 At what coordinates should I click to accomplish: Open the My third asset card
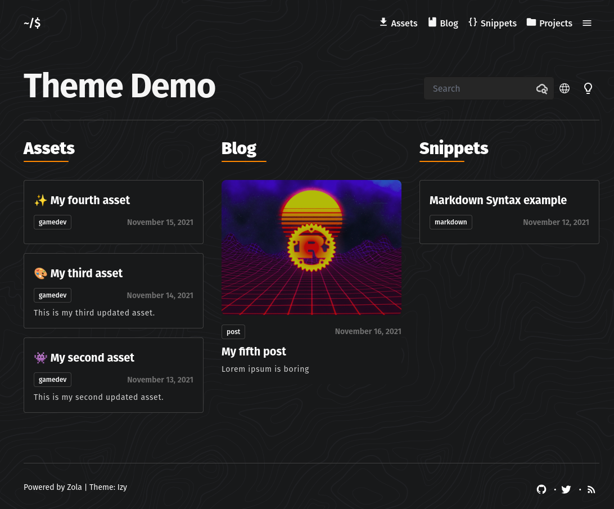click(114, 291)
